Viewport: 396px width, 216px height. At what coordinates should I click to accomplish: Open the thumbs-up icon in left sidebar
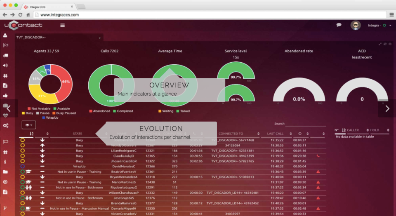tap(5, 95)
